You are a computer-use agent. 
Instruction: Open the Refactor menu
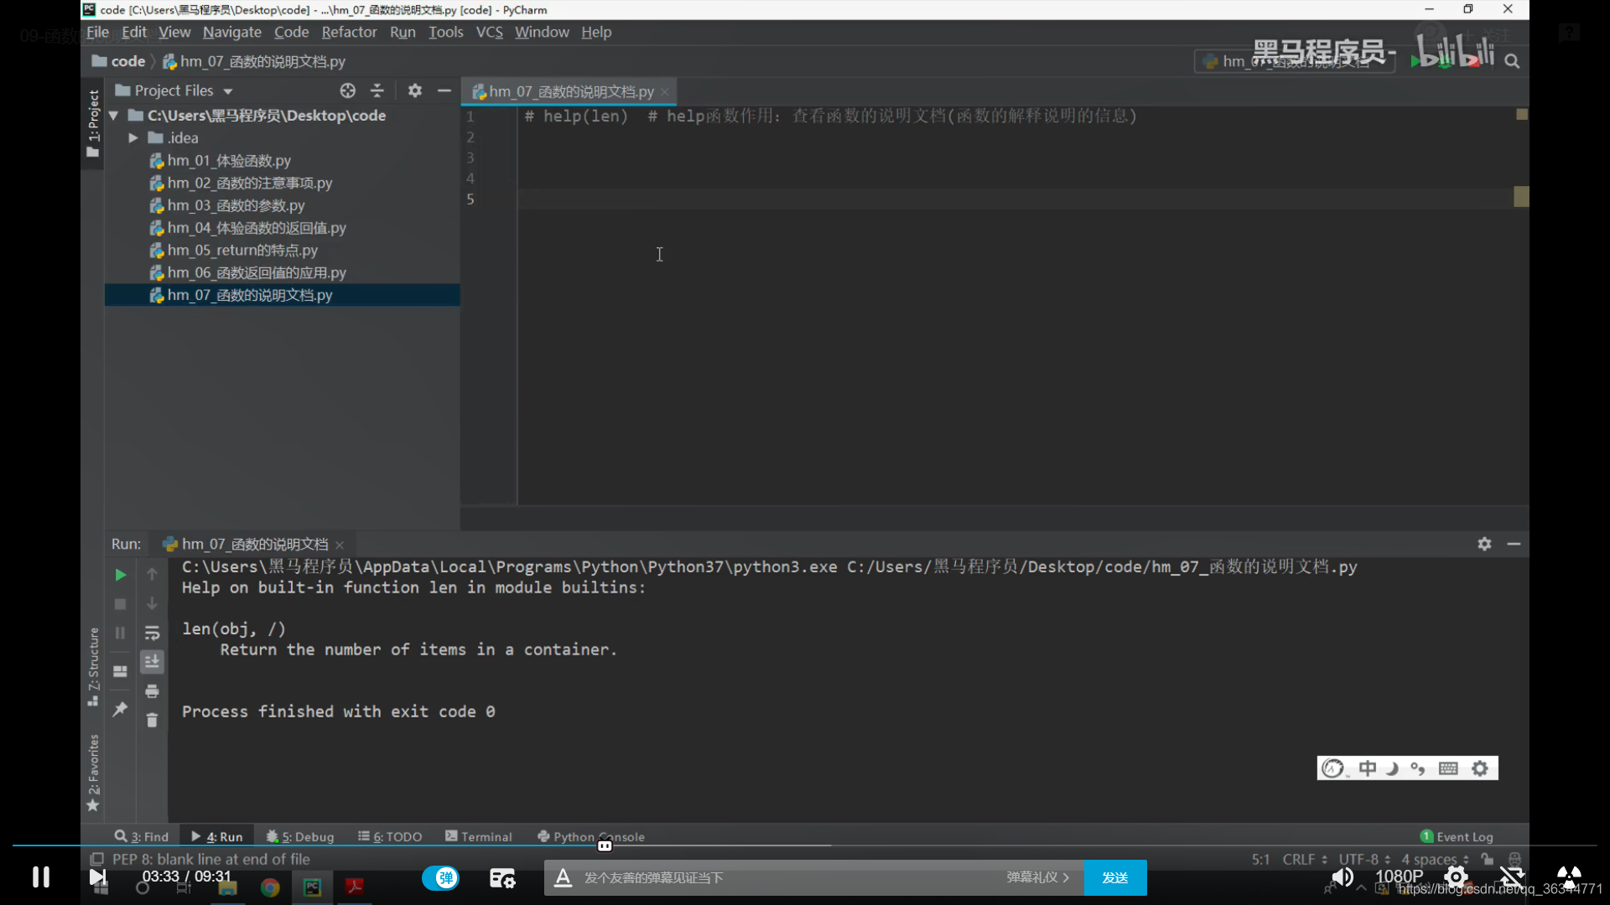349,32
